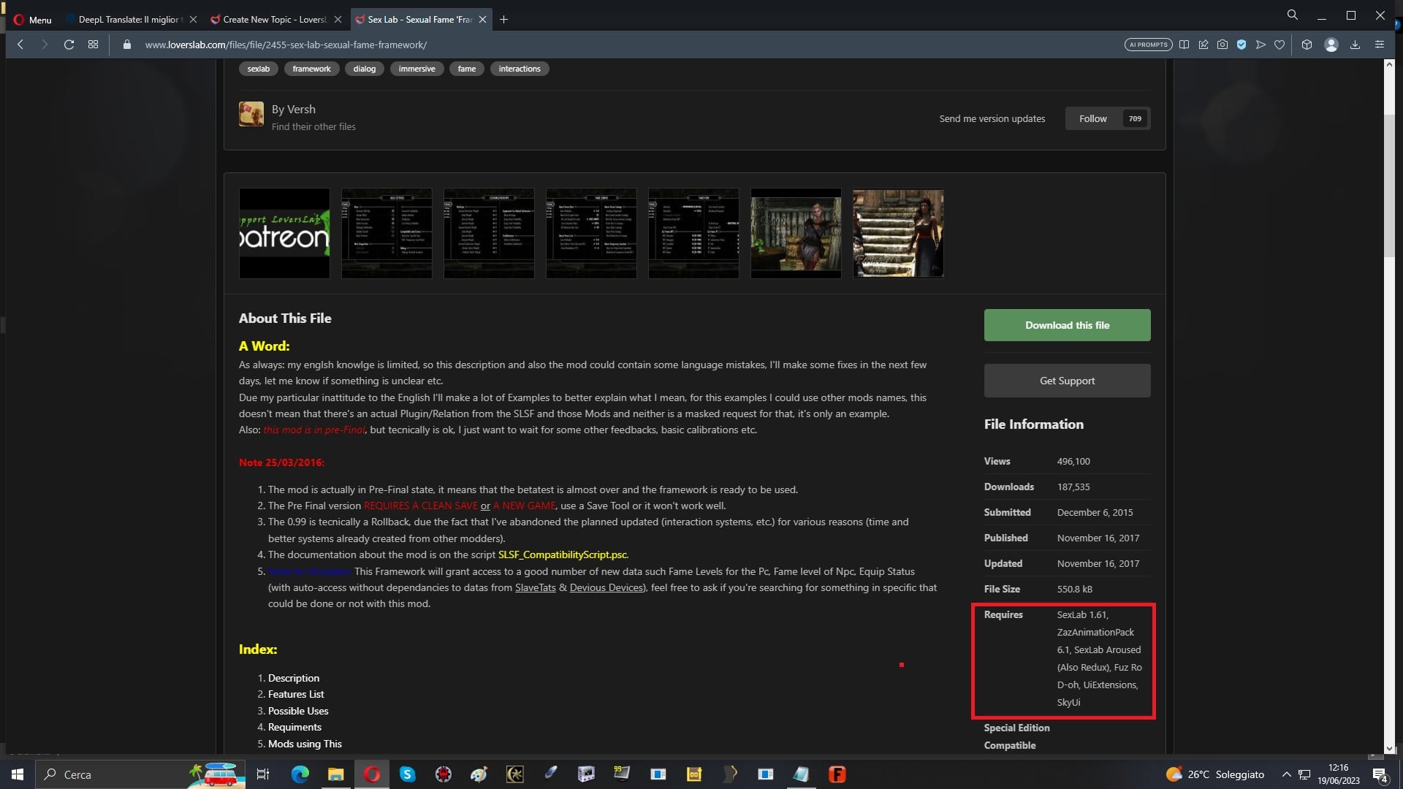The image size is (1403, 789).
Task: Click the dialog tag
Action: pos(365,69)
